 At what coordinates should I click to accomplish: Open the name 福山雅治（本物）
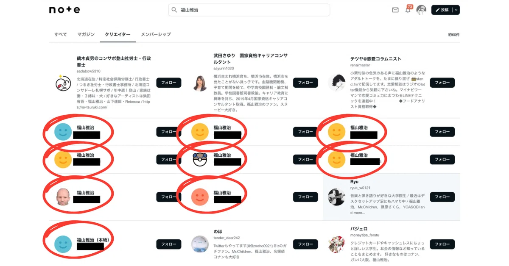tap(94, 240)
